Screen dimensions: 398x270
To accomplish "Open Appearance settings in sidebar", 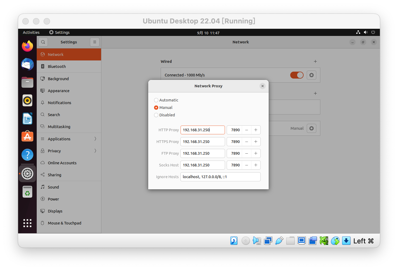I will [x=69, y=91].
